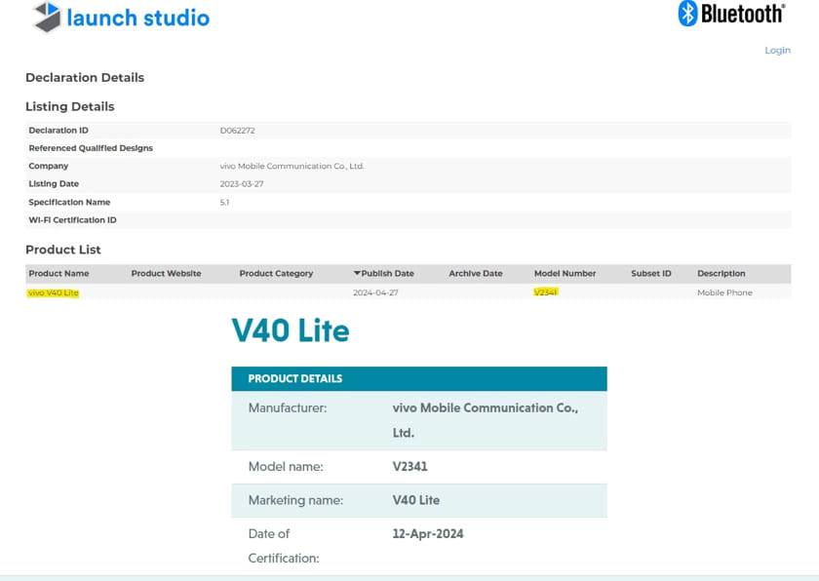Click the Model Number column header

point(565,274)
